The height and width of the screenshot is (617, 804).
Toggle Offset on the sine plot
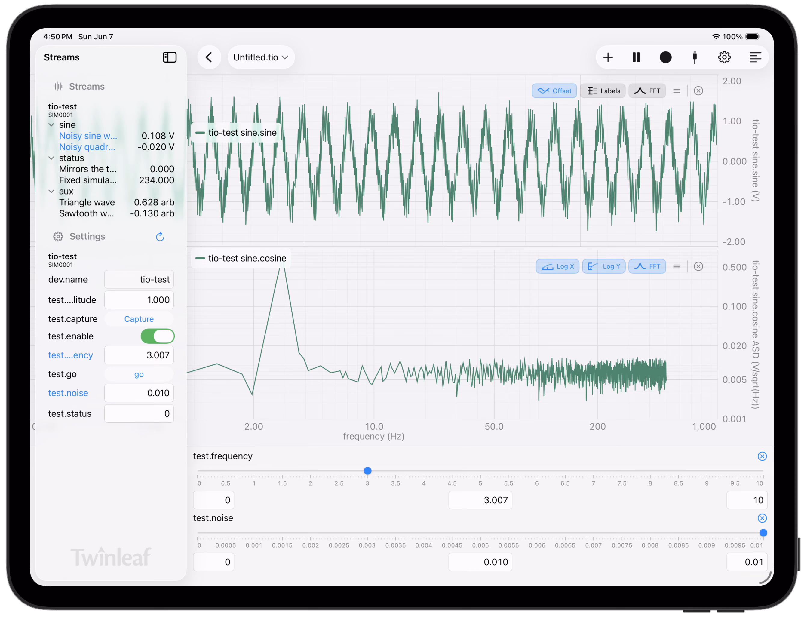(554, 91)
